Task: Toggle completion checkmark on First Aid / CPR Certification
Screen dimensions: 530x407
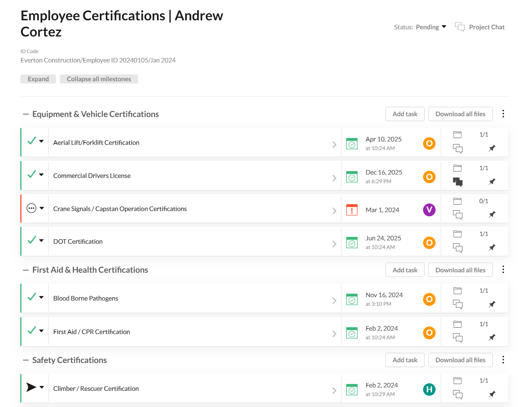Action: click(31, 330)
